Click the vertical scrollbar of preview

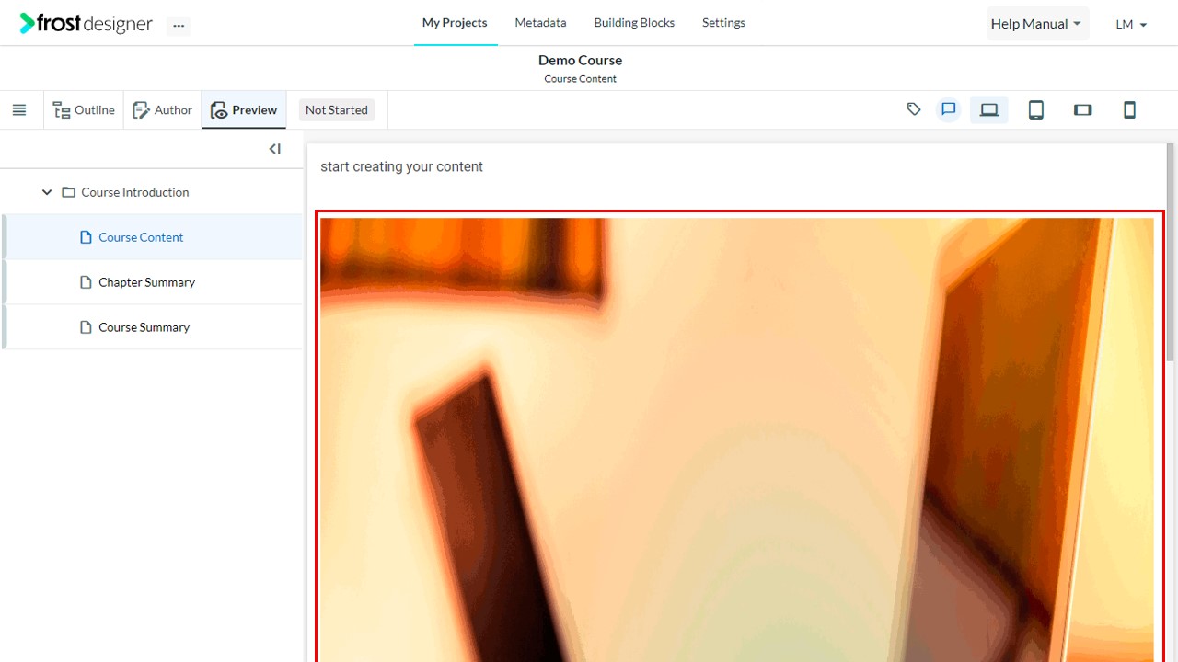click(x=1171, y=253)
